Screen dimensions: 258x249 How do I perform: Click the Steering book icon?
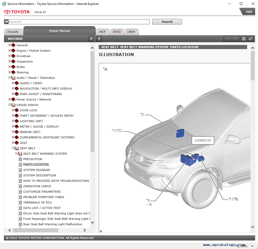point(13,72)
